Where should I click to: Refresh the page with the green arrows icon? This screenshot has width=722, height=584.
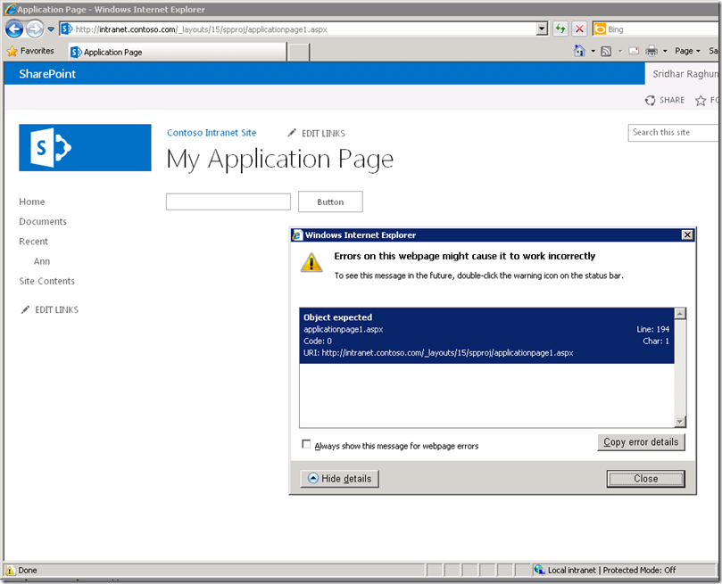[560, 29]
